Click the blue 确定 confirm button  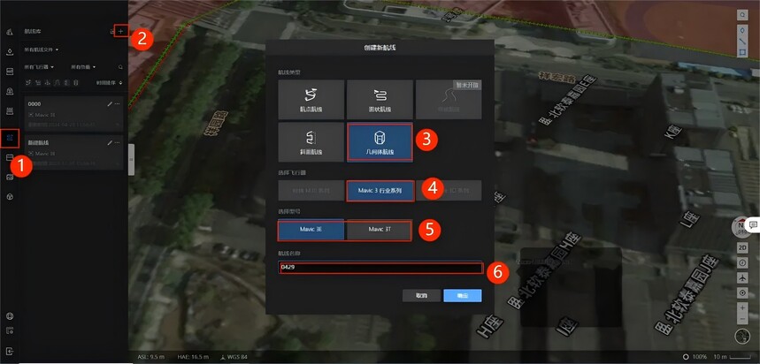pyautogui.click(x=463, y=295)
